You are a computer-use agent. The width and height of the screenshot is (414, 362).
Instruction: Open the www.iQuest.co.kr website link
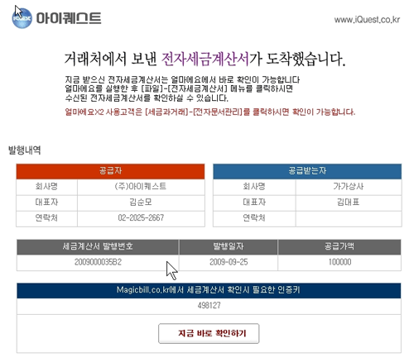coord(367,20)
